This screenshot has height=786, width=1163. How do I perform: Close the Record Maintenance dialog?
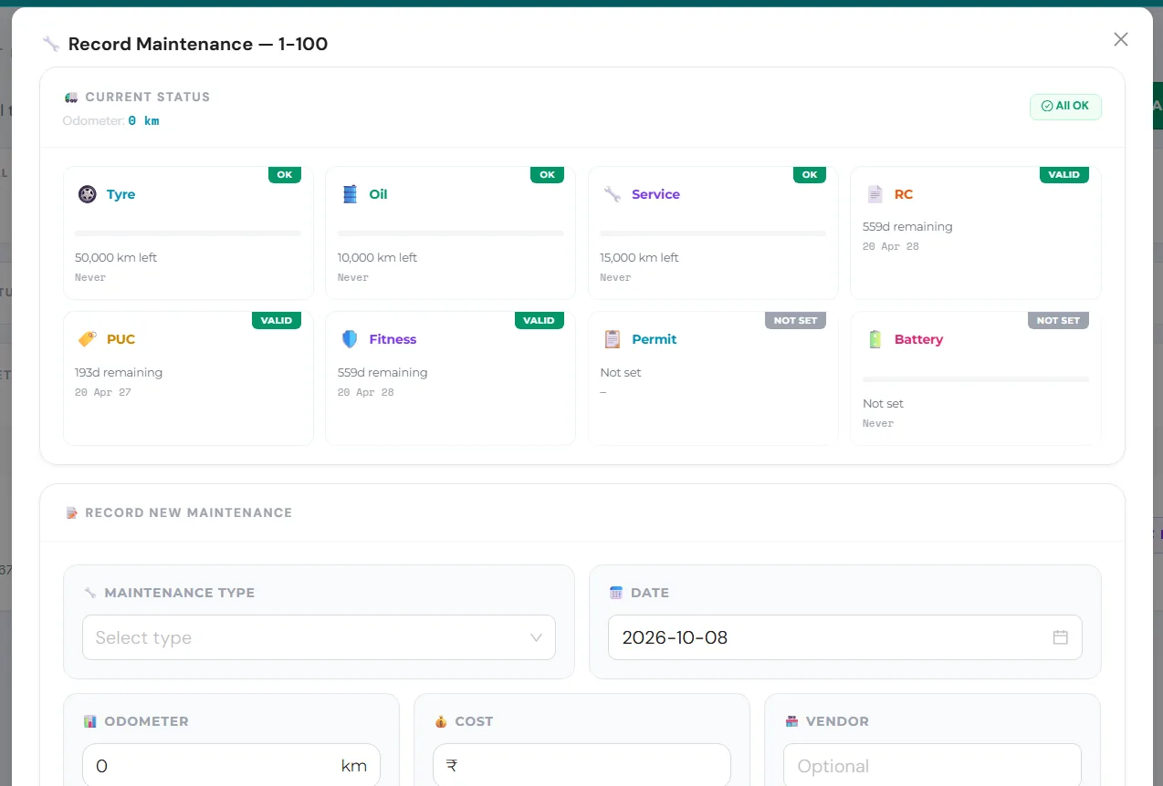[1121, 39]
